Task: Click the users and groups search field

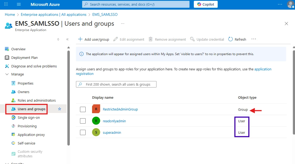Action: click(116, 84)
